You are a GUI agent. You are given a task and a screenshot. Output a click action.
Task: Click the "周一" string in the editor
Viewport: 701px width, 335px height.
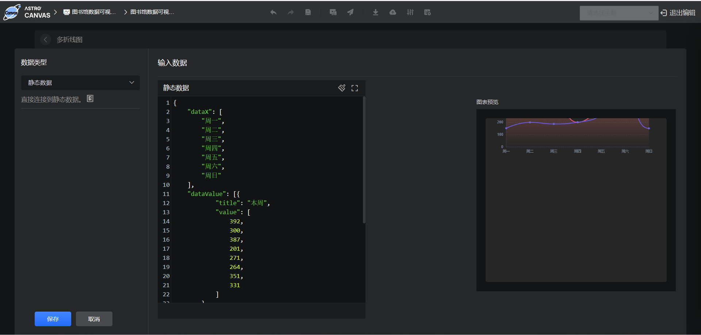pyautogui.click(x=212, y=121)
